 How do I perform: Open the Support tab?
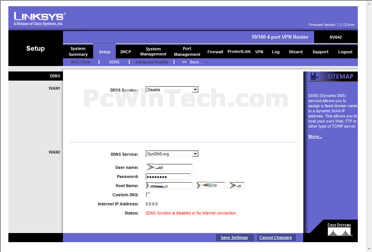320,51
